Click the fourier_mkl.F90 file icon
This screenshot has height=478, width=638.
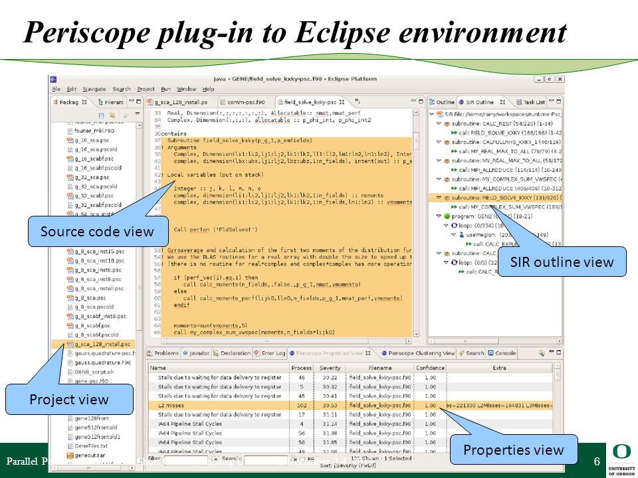coord(70,131)
